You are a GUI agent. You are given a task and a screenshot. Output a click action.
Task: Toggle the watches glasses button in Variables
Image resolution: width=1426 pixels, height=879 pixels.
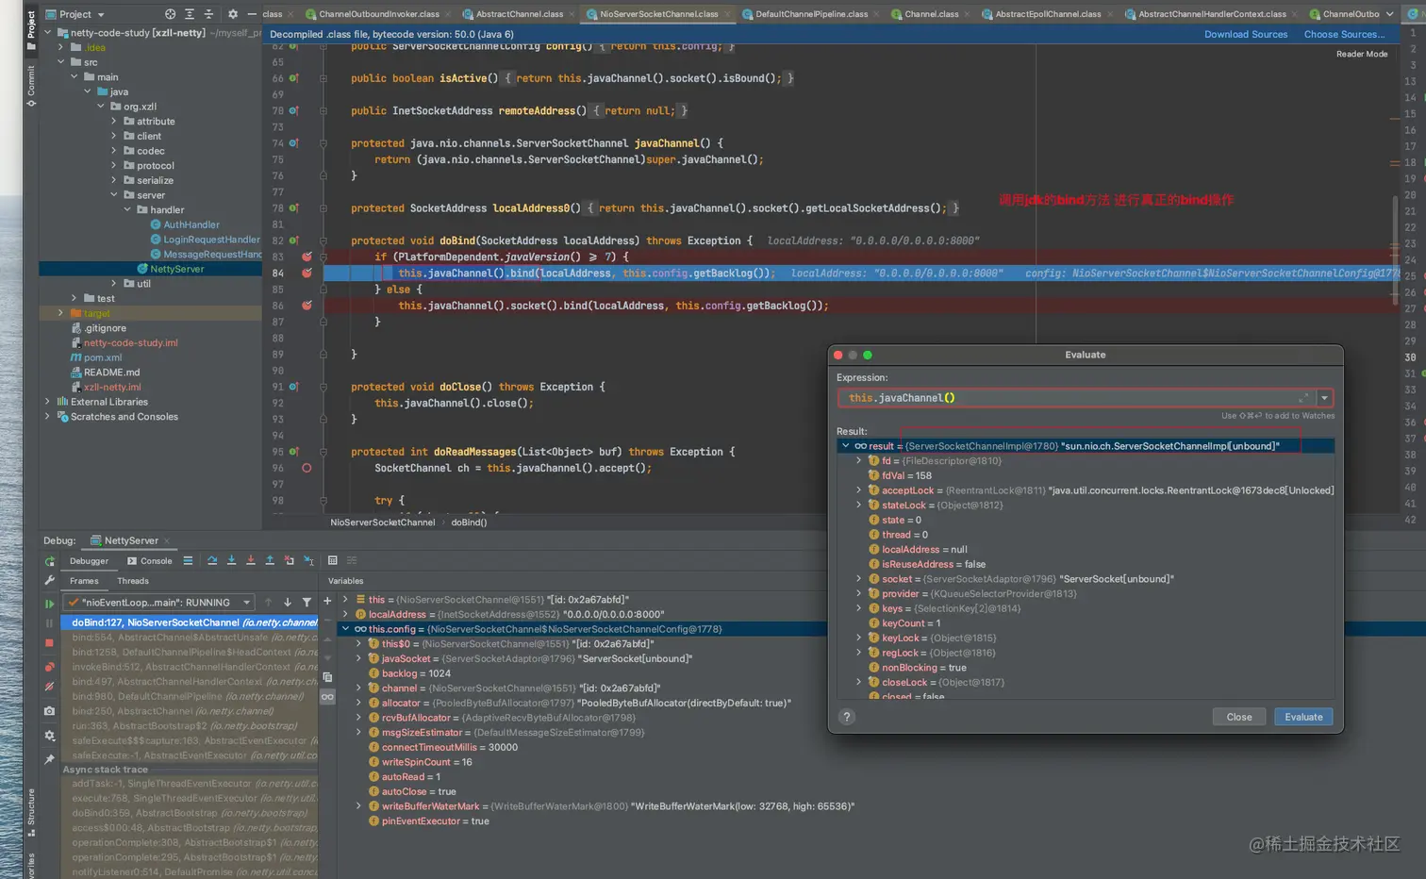click(x=327, y=697)
